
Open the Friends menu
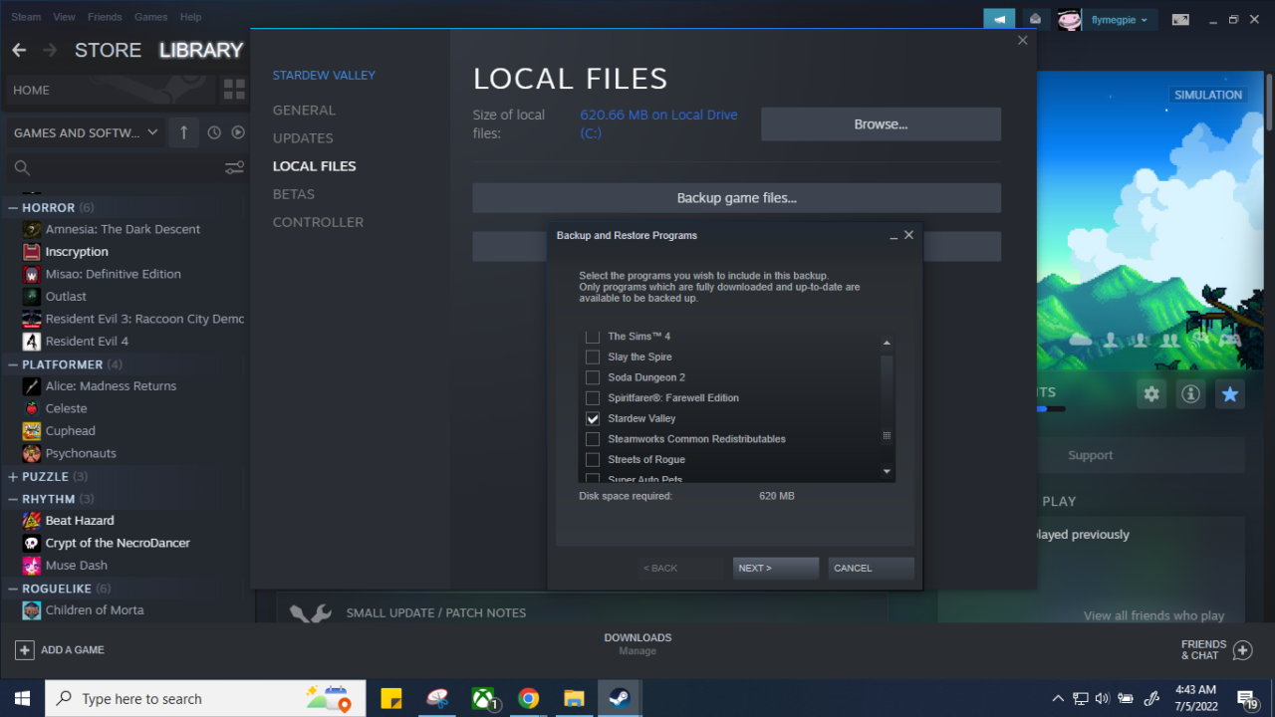[105, 17]
